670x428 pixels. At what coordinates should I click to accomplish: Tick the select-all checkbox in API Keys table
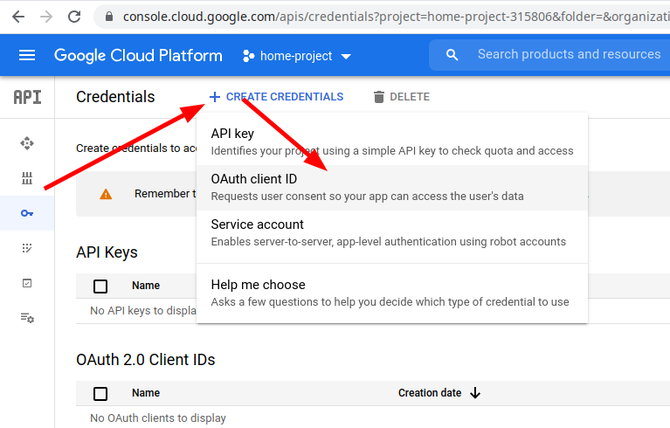[x=100, y=286]
